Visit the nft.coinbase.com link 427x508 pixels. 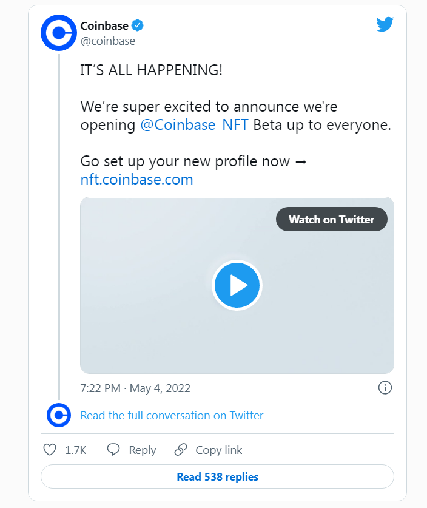tap(136, 180)
